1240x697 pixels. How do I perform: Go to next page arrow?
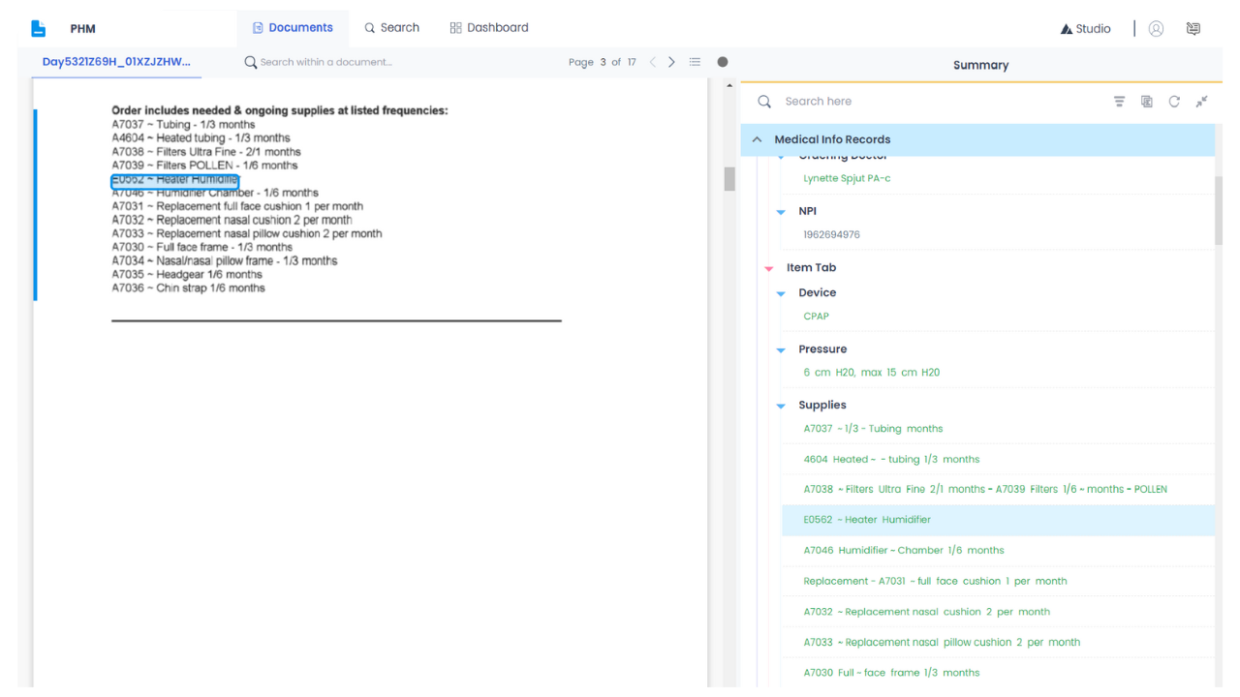coord(671,62)
